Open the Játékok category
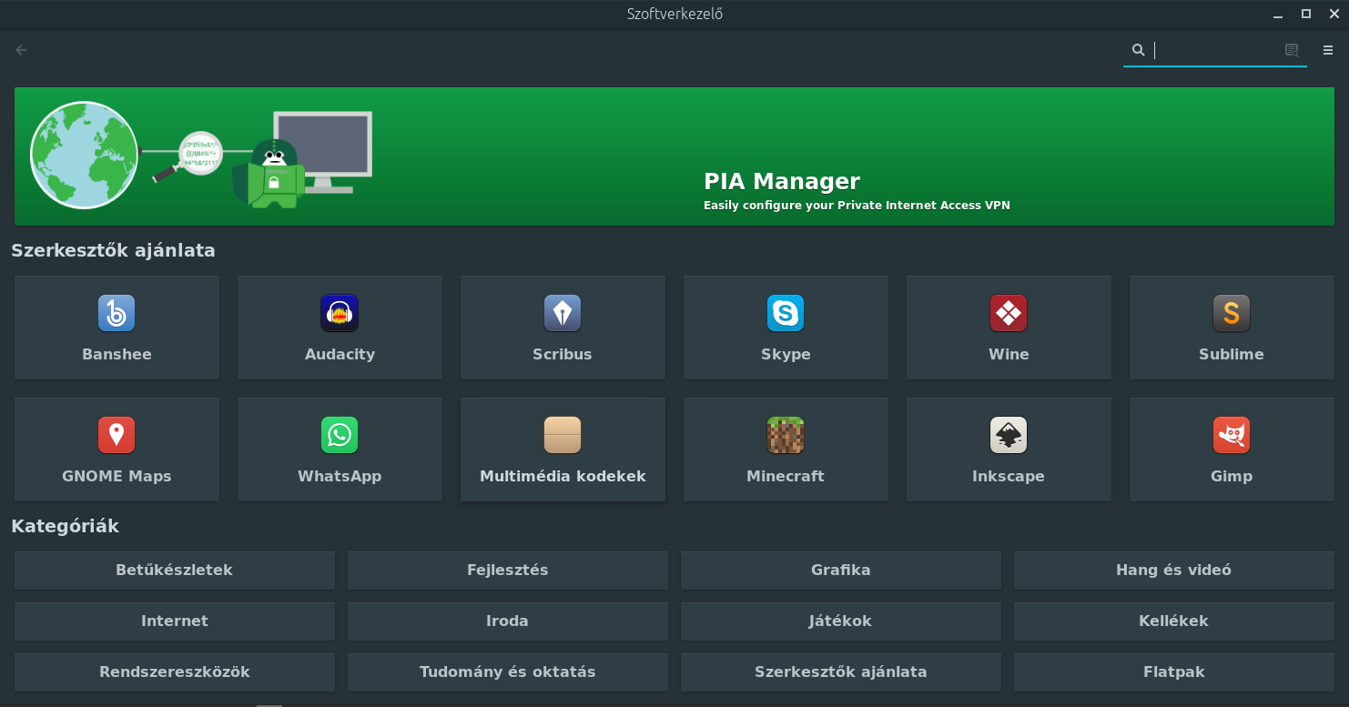 pos(841,621)
